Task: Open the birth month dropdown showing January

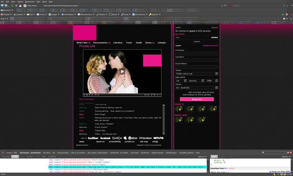Action: click(x=196, y=81)
